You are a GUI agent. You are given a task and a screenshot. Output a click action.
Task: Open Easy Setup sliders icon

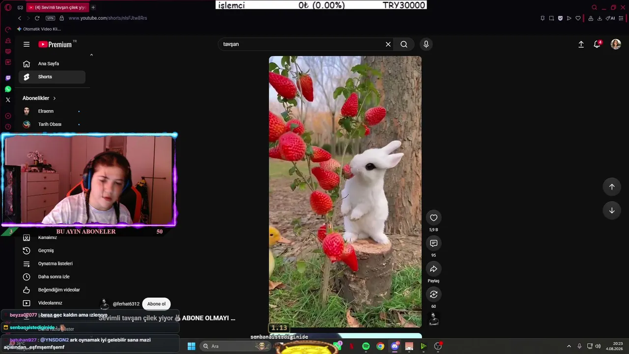621,18
